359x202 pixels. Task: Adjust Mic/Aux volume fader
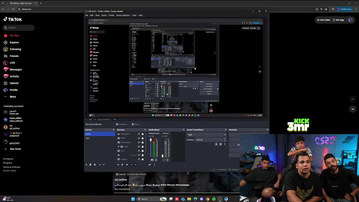point(162,156)
